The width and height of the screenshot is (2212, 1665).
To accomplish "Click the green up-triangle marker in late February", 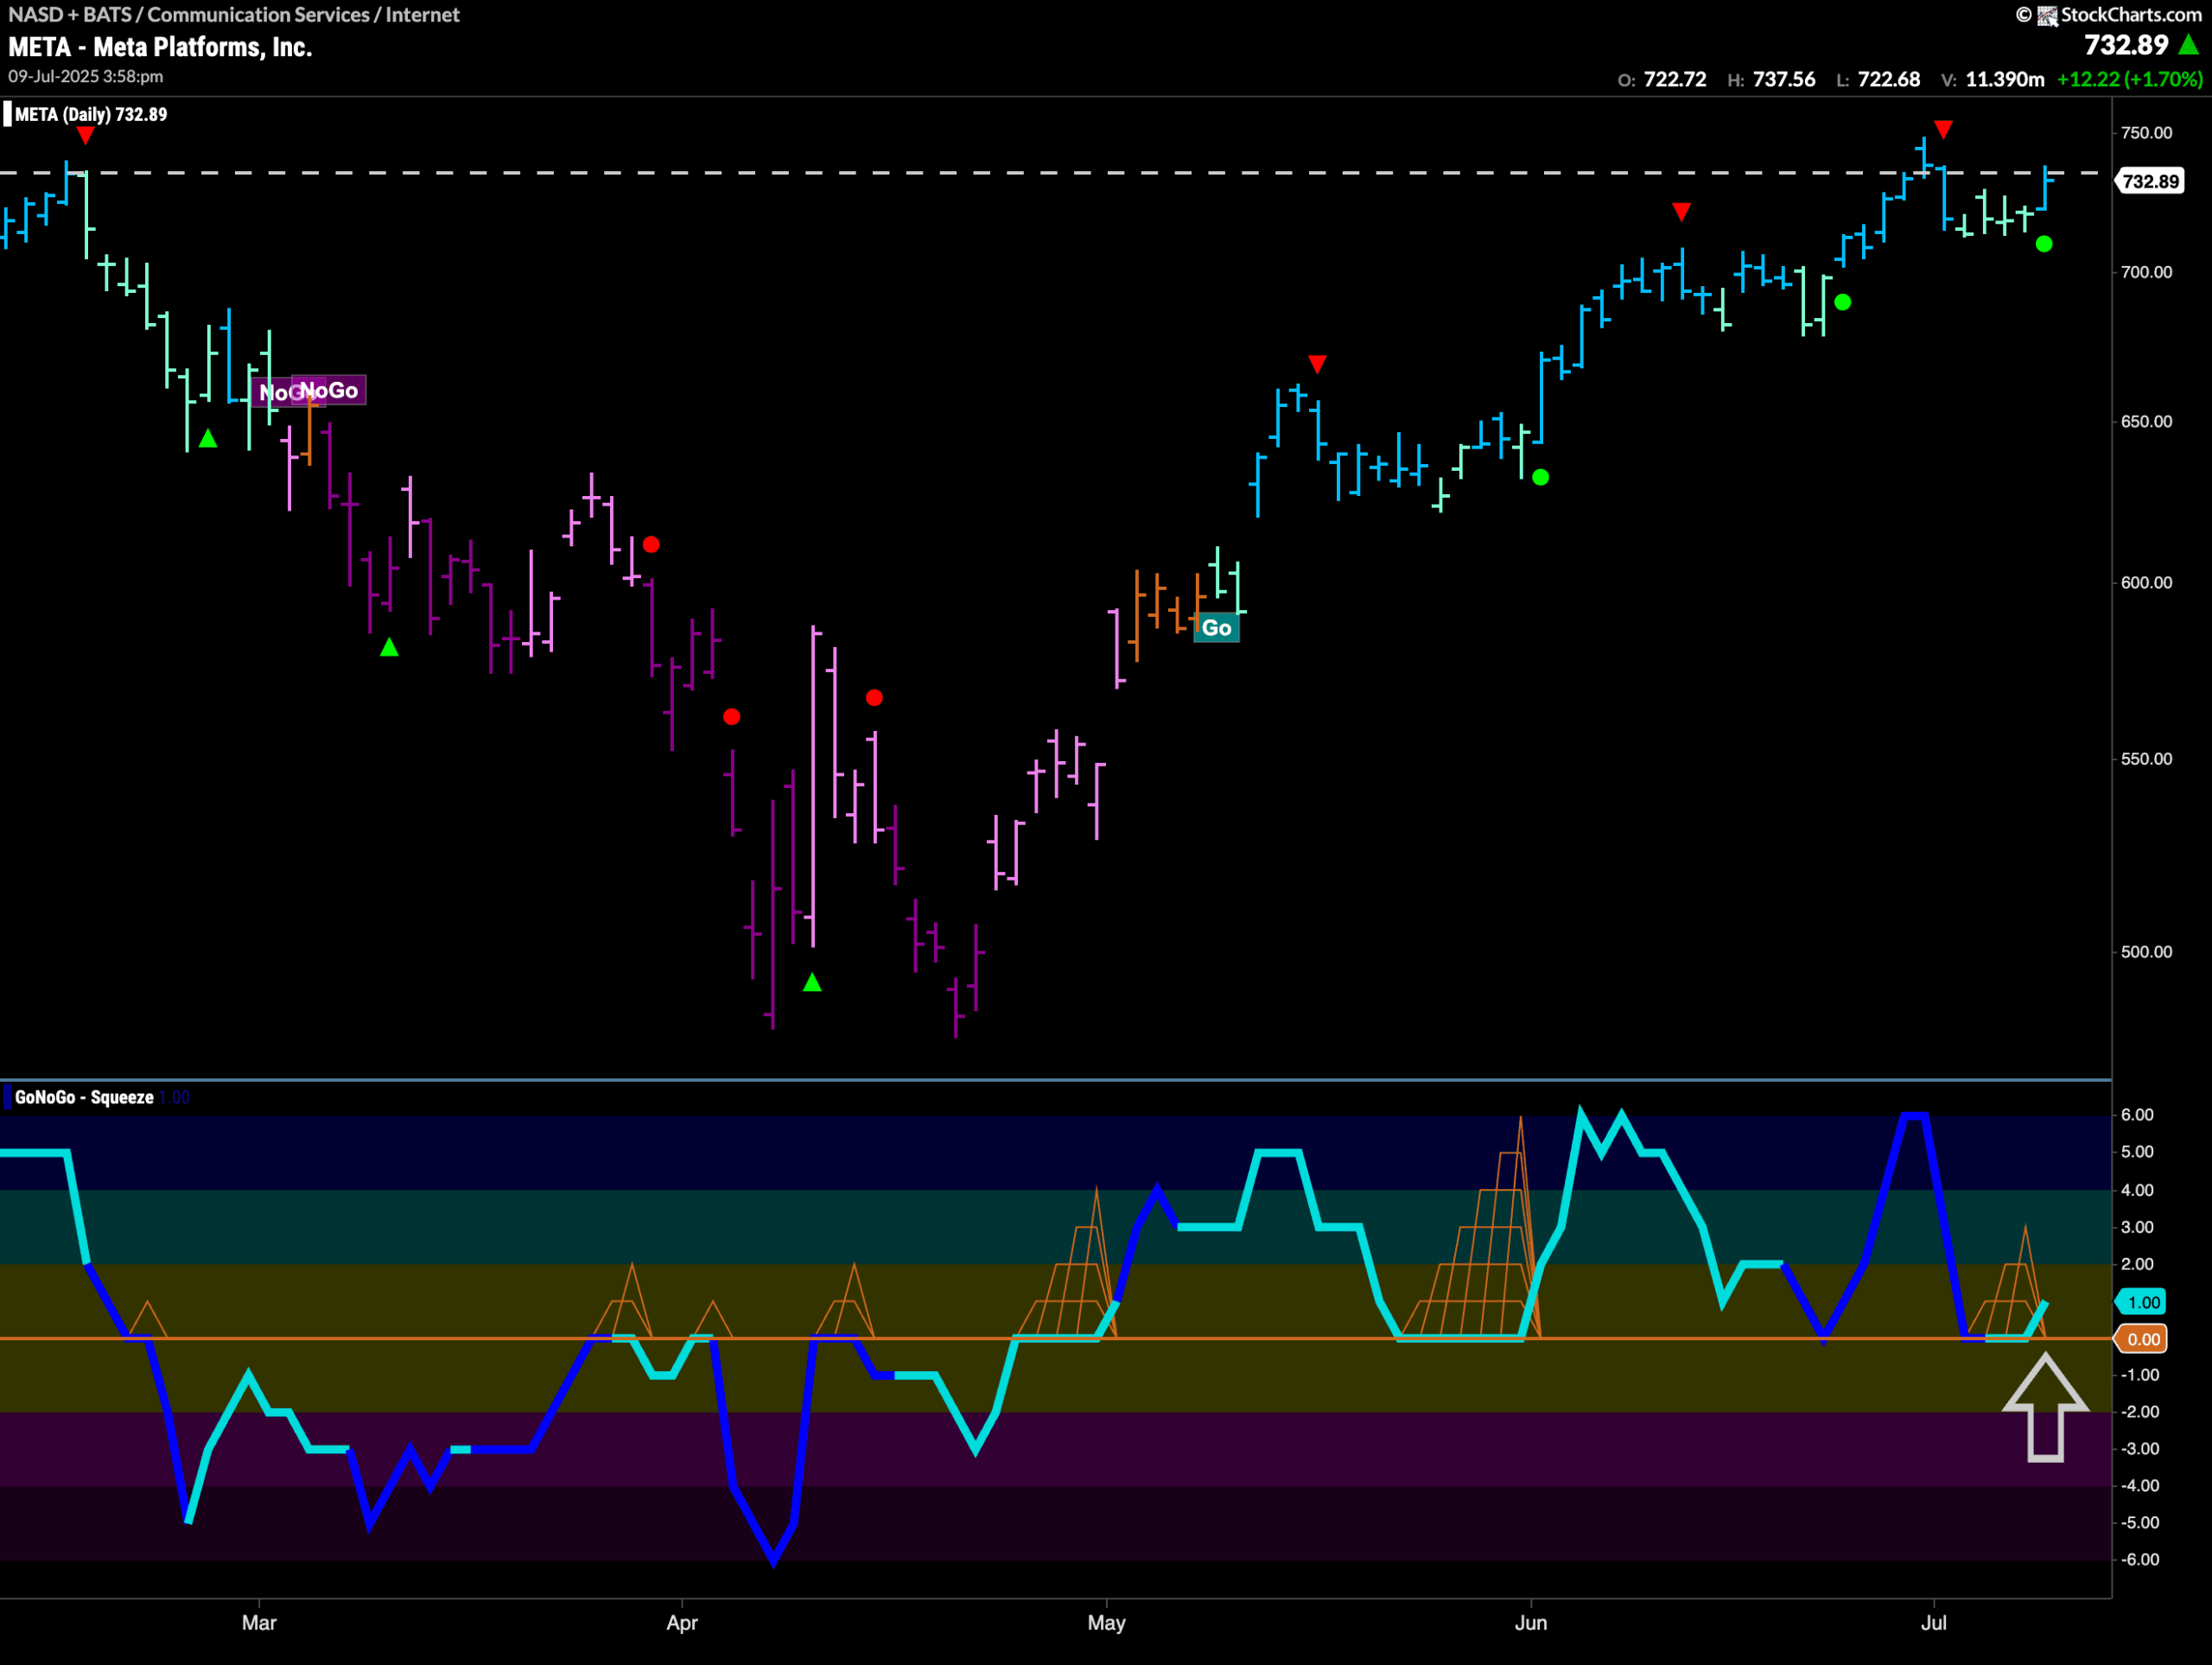I will [208, 438].
